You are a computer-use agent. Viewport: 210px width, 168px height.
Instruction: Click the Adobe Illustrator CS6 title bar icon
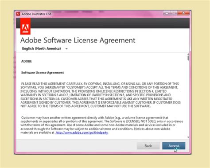18,14
